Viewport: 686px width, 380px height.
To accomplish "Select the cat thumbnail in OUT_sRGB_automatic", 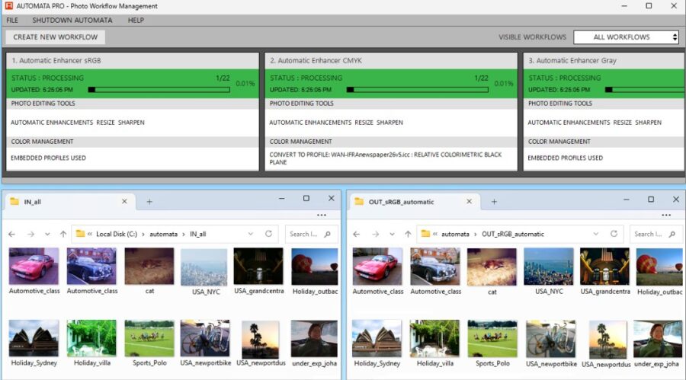I will 492,267.
